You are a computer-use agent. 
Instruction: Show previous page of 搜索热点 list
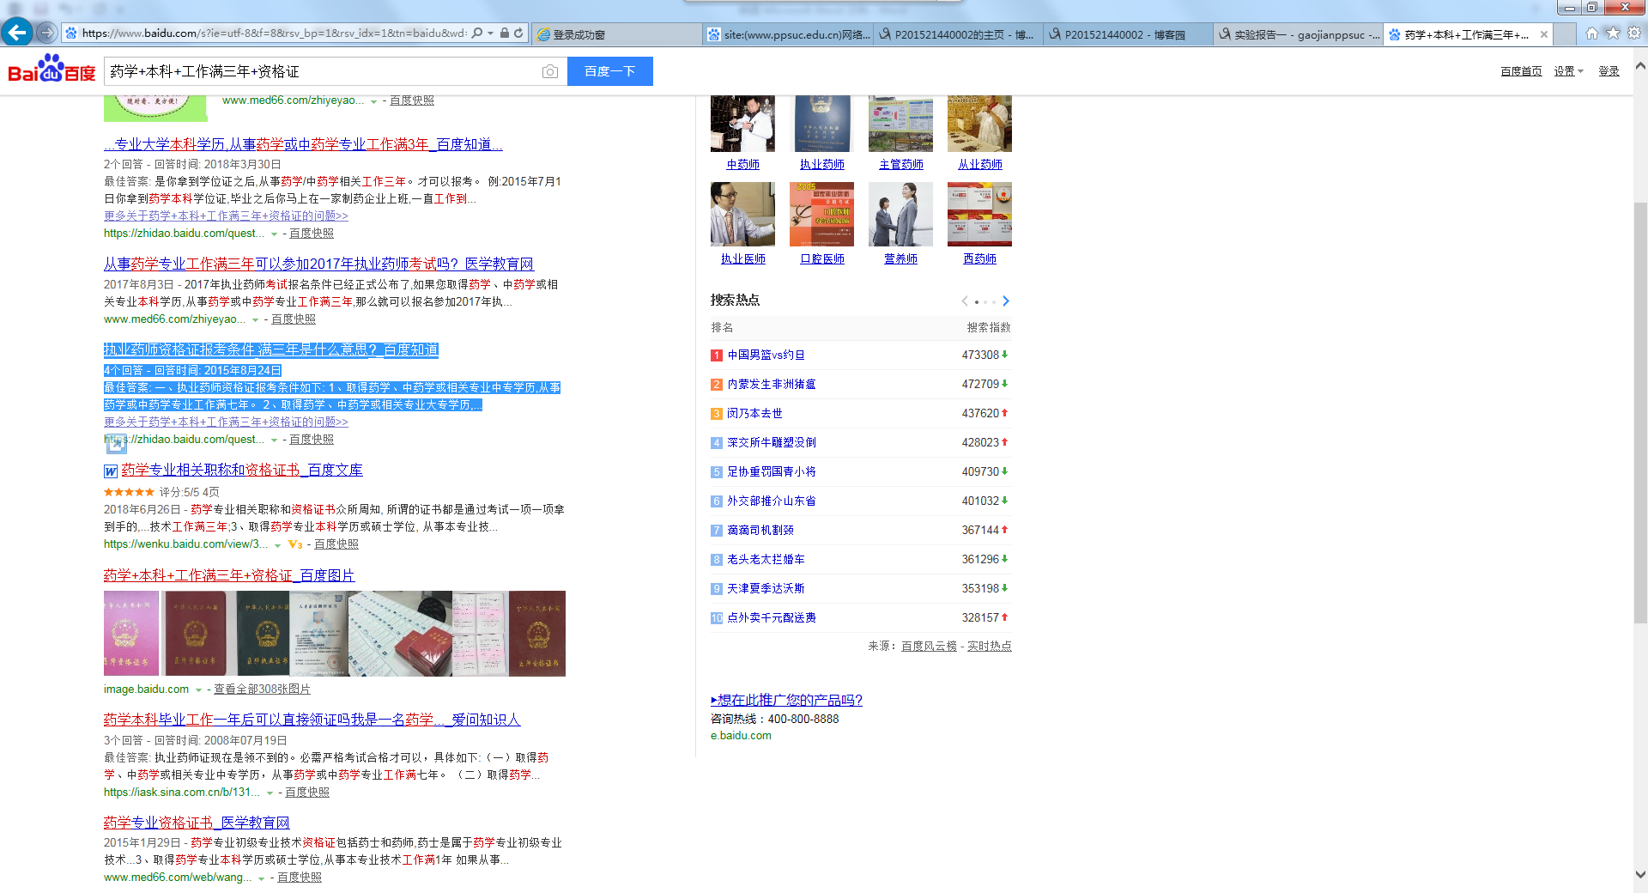(x=965, y=301)
